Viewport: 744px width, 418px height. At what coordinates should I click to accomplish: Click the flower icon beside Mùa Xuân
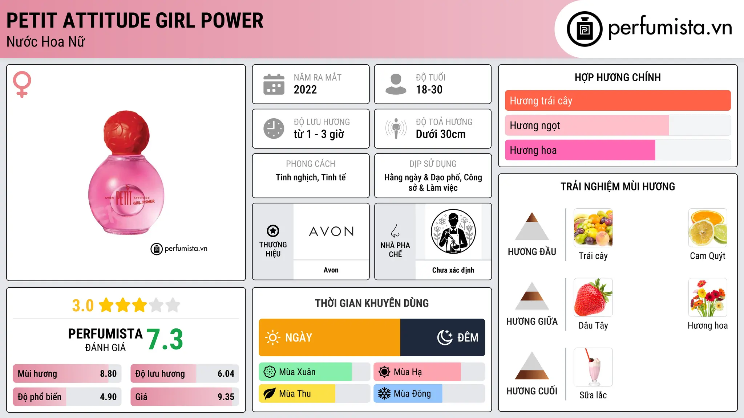point(270,372)
